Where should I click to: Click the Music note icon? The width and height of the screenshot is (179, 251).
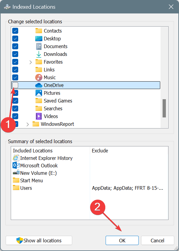point(39,77)
